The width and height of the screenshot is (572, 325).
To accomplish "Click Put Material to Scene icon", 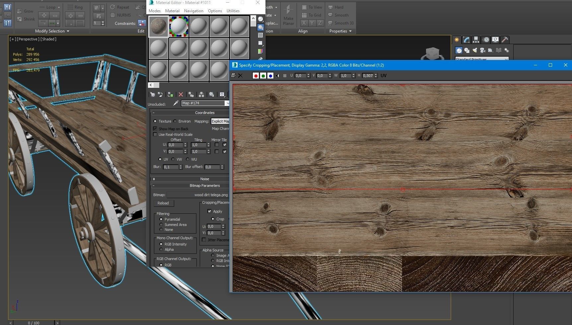I will 160,94.
